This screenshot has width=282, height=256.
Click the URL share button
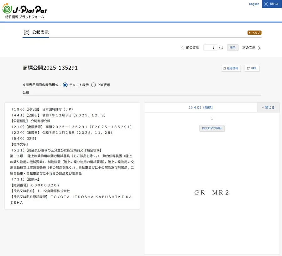[252, 68]
